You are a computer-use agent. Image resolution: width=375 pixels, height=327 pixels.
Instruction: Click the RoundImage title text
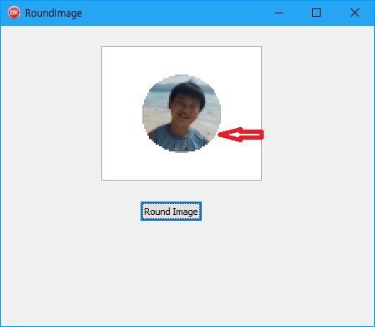click(54, 13)
